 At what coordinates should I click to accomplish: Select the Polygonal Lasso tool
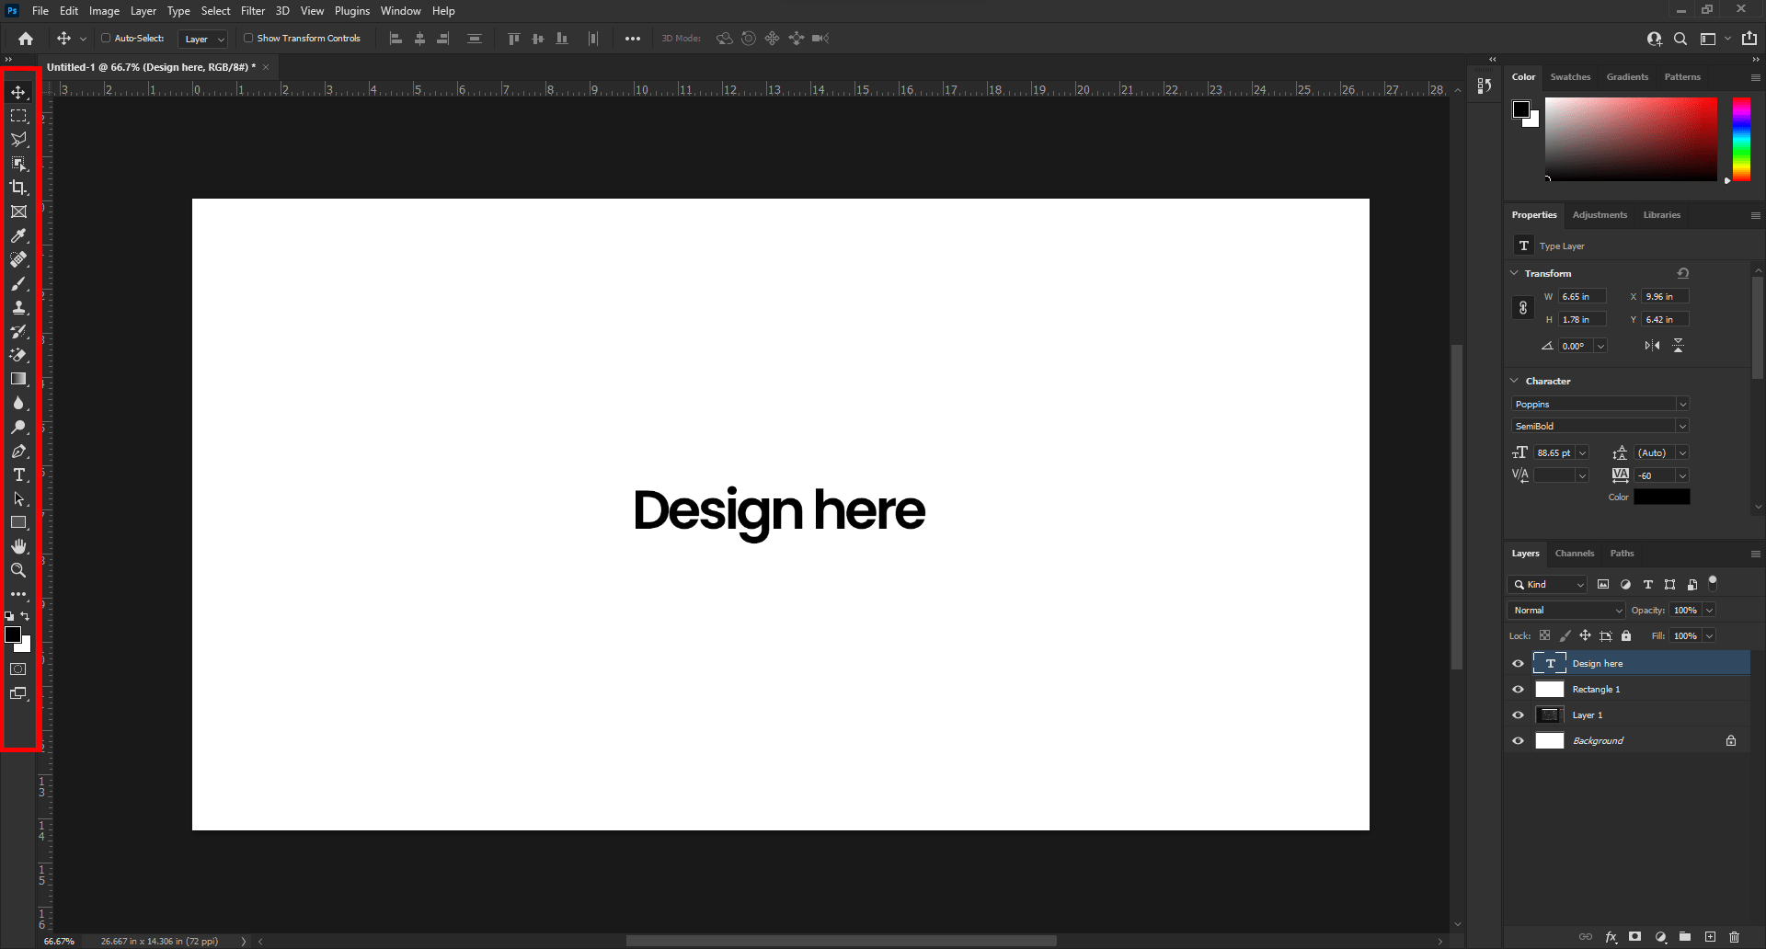point(18,140)
